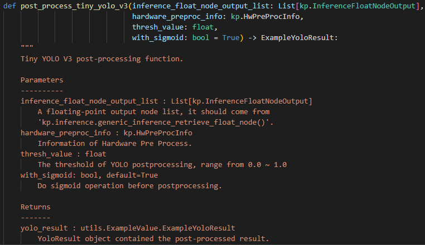Click the 'kp.inference.generic_inference_retrieve_float_node()' docstring text
The width and height of the screenshot is (425, 245).
pyautogui.click(x=156, y=122)
